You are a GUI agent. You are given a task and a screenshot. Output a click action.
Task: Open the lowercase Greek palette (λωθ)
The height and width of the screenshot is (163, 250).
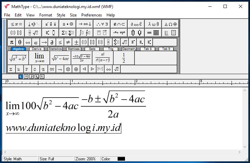click(x=153, y=24)
